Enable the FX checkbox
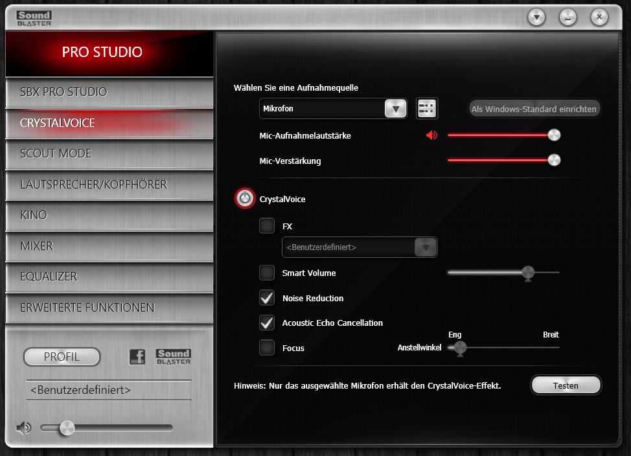 [x=267, y=226]
